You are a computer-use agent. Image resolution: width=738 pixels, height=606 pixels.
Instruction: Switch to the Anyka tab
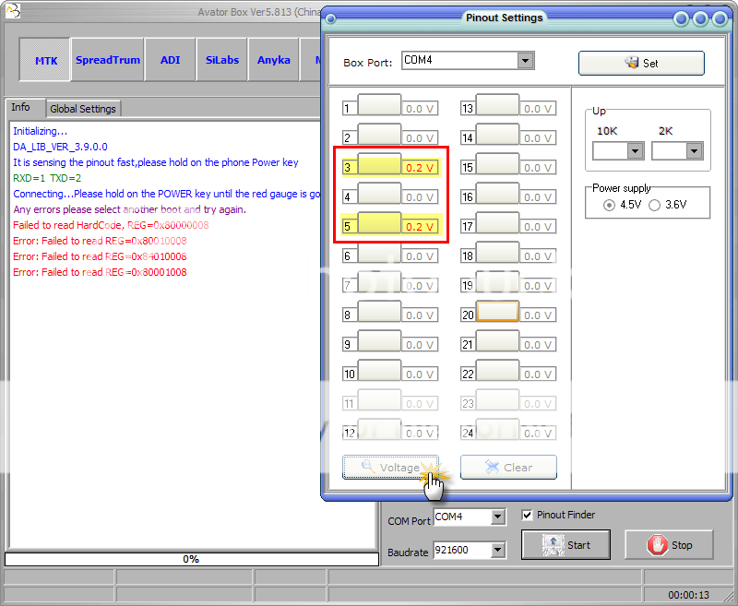(273, 60)
